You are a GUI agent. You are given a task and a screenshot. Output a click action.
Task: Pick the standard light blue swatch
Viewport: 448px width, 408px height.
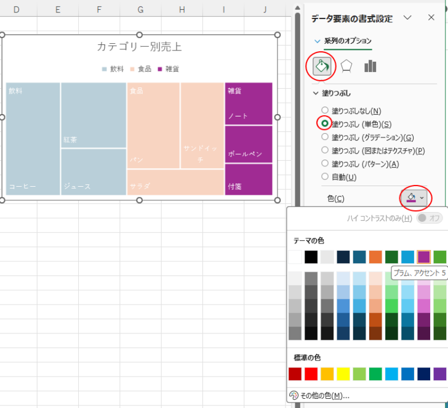pos(391,374)
